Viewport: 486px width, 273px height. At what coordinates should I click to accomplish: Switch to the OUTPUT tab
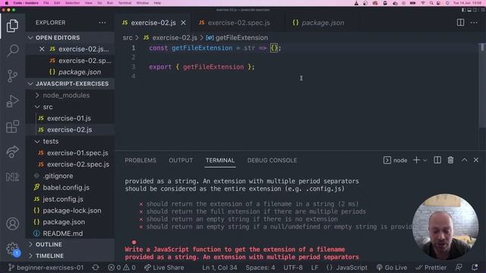[181, 160]
